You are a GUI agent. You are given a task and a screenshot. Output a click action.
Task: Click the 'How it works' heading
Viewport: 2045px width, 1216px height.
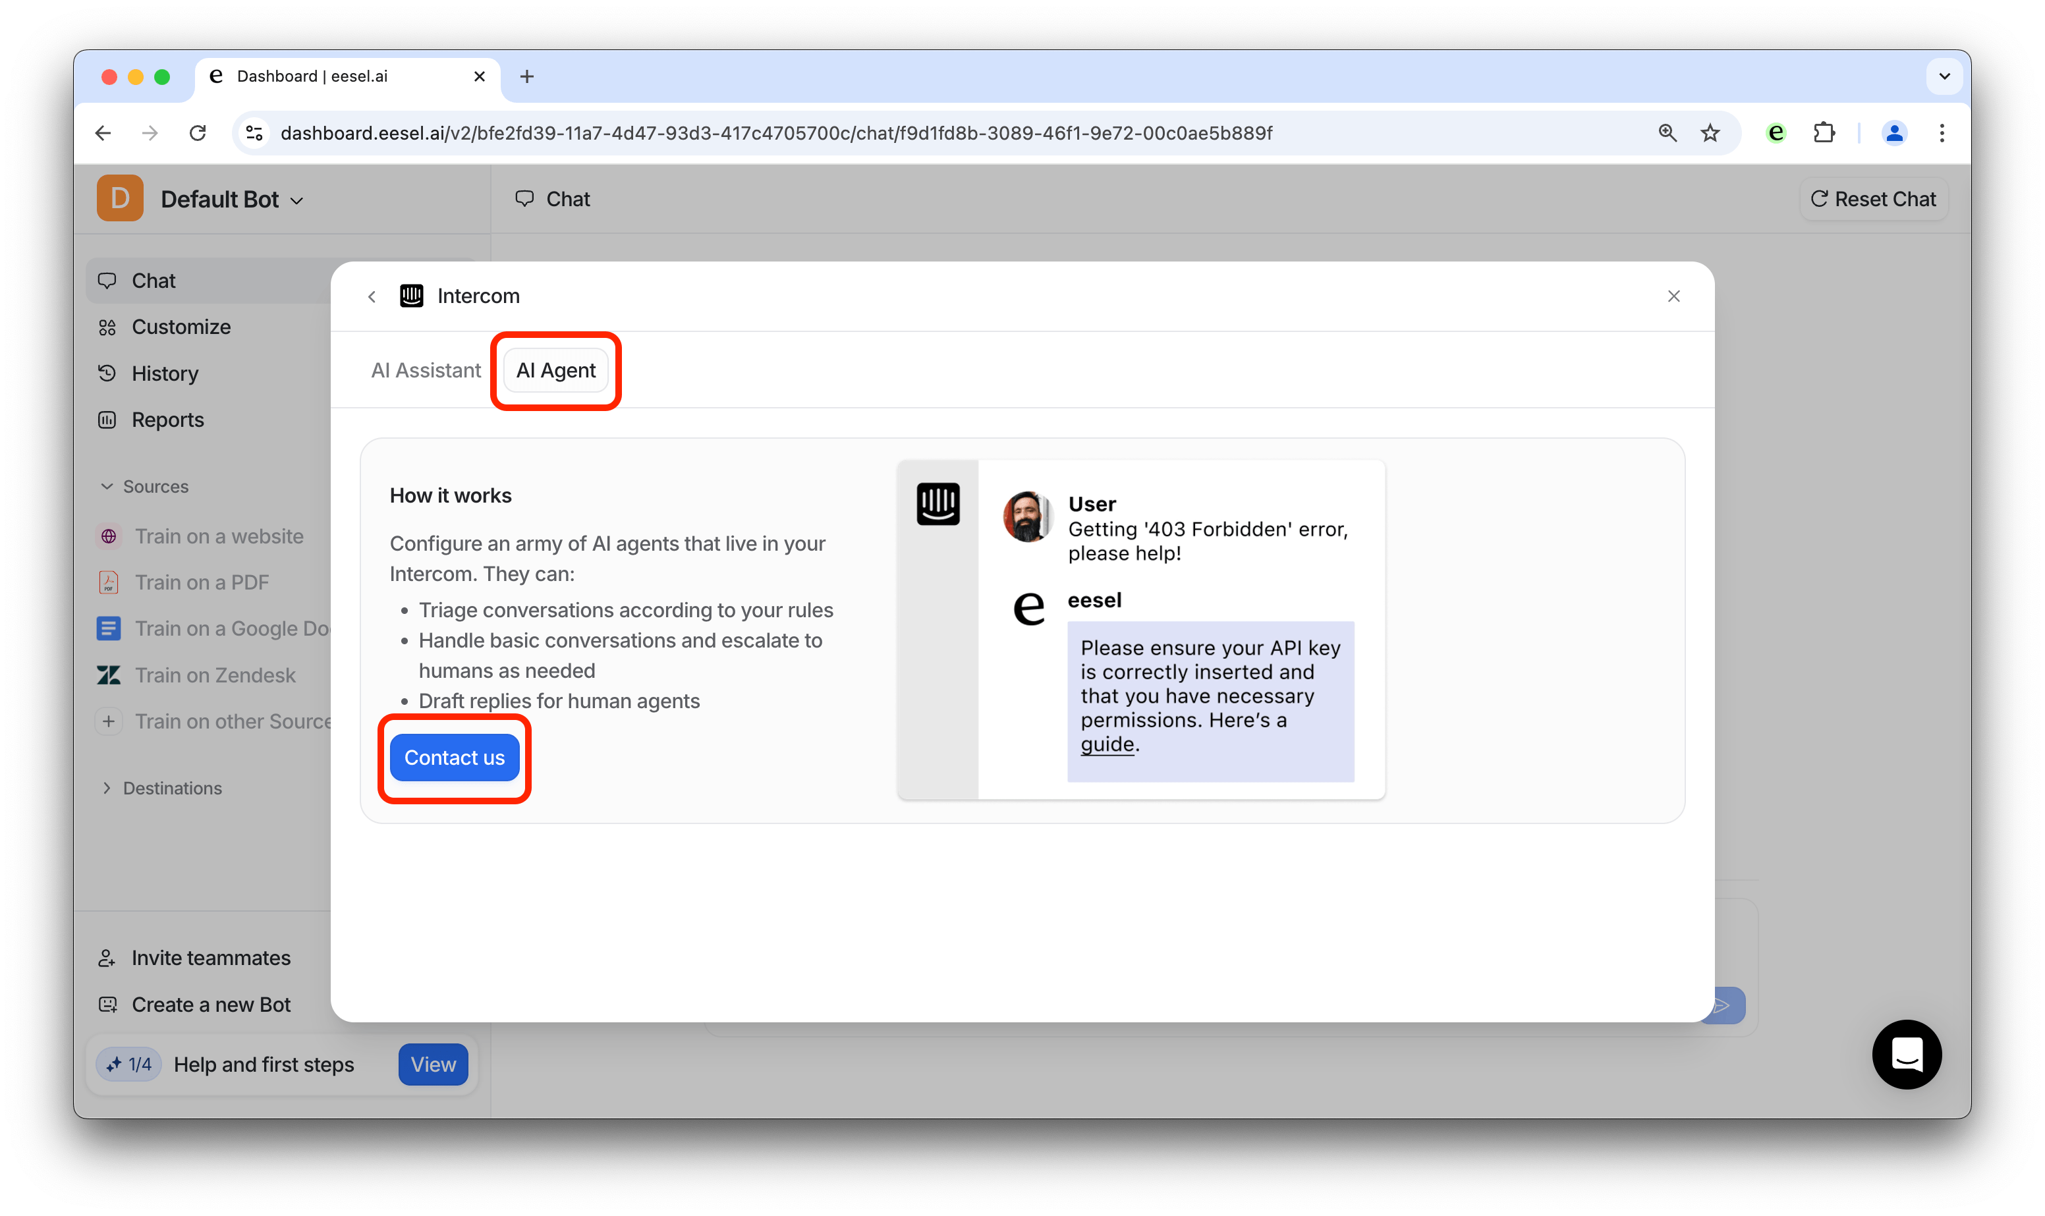coord(451,496)
